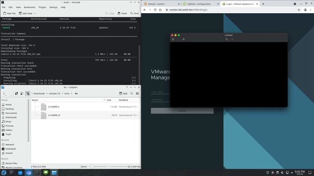This screenshot has width=314, height=176.
Task: Close the Zentyal - vcenter browser tab
Action: point(179,4)
